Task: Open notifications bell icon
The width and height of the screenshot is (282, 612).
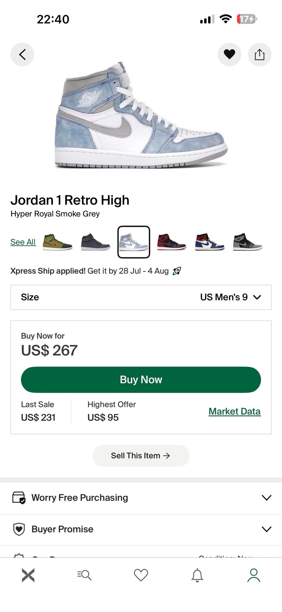Action: [197, 575]
